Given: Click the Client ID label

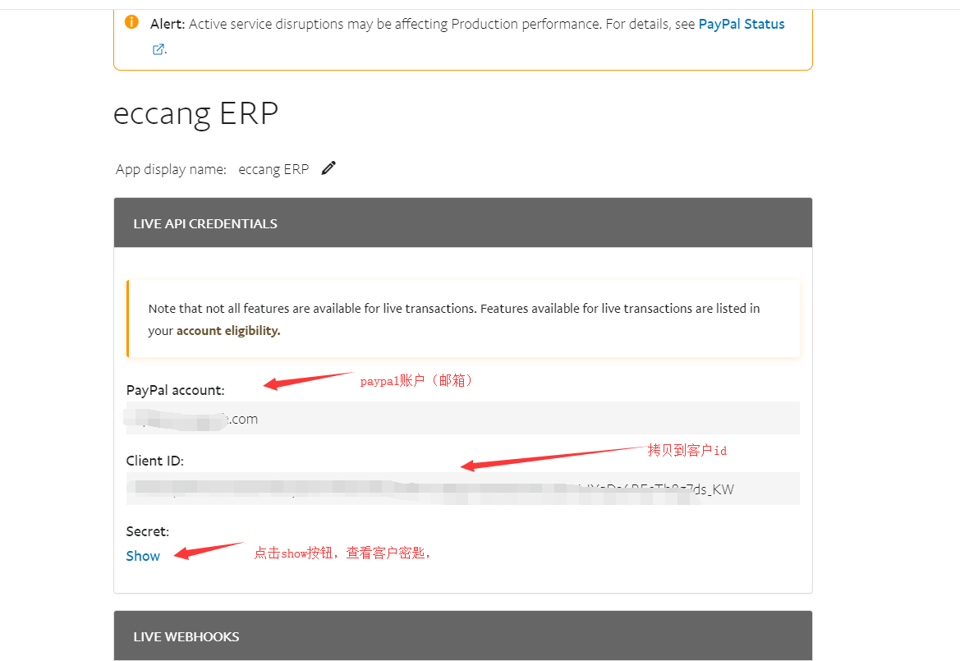Looking at the screenshot, I should 155,461.
